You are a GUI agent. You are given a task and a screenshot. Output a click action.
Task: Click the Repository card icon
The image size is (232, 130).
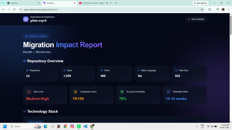pyautogui.click(x=27, y=70)
